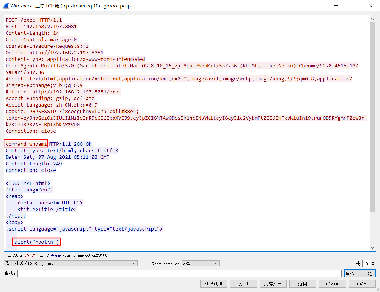Click the Wireshark shark fin title icon
Image resolution: width=380 pixels, height=292 pixels.
[6, 6]
